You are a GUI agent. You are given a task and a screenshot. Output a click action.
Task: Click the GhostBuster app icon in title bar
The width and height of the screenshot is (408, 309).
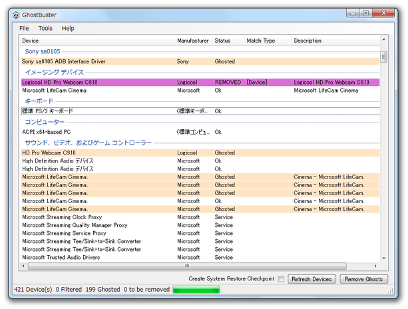click(16, 15)
